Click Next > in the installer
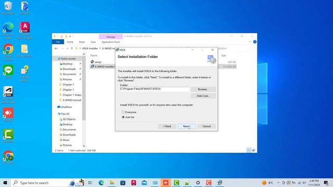Image resolution: width=333 pixels, height=187 pixels. (x=187, y=126)
